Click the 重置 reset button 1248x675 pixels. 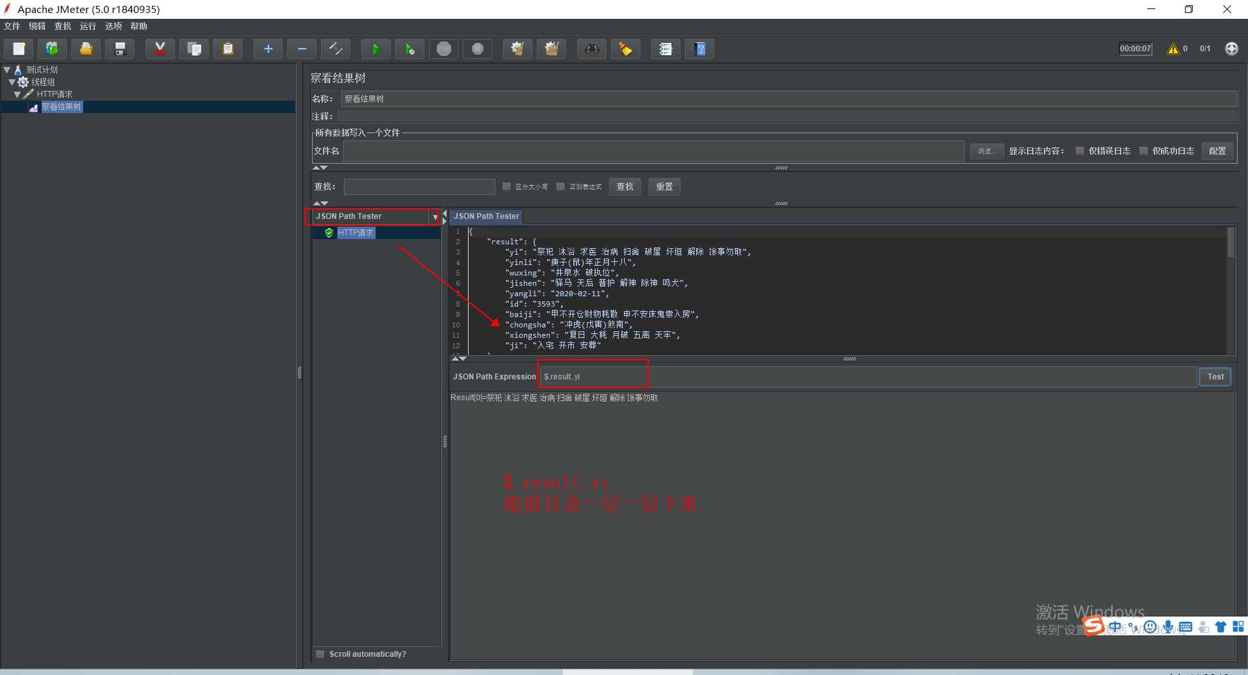pyautogui.click(x=664, y=186)
